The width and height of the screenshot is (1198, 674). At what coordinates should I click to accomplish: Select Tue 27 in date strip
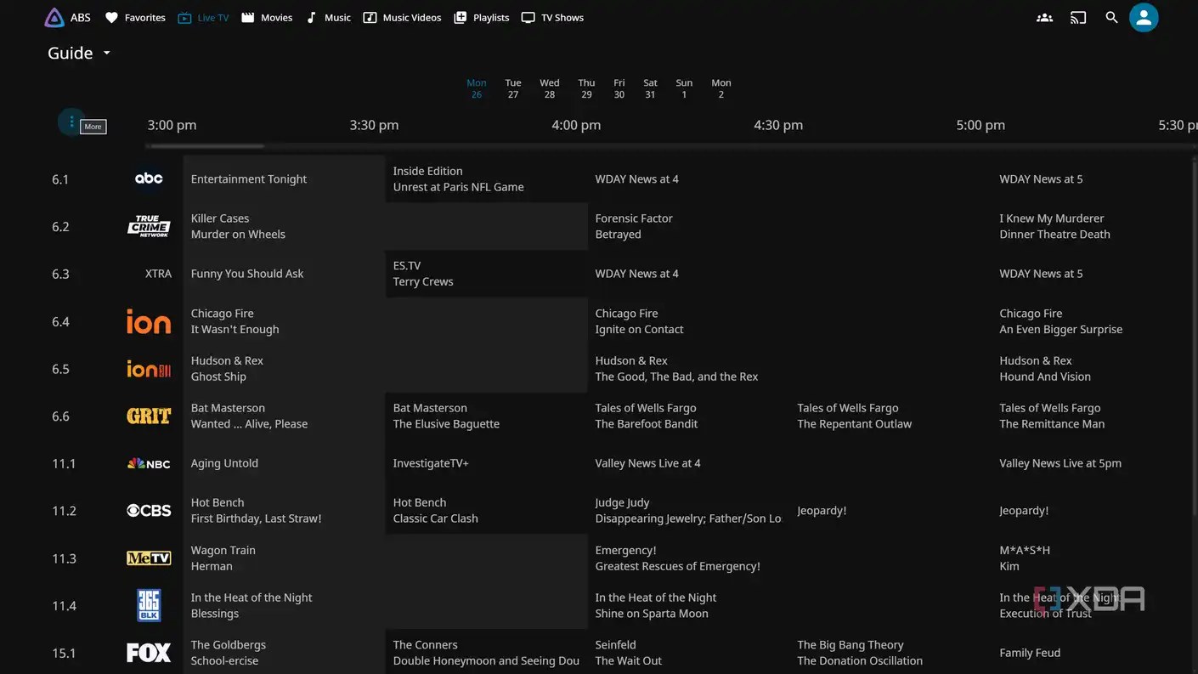point(513,88)
